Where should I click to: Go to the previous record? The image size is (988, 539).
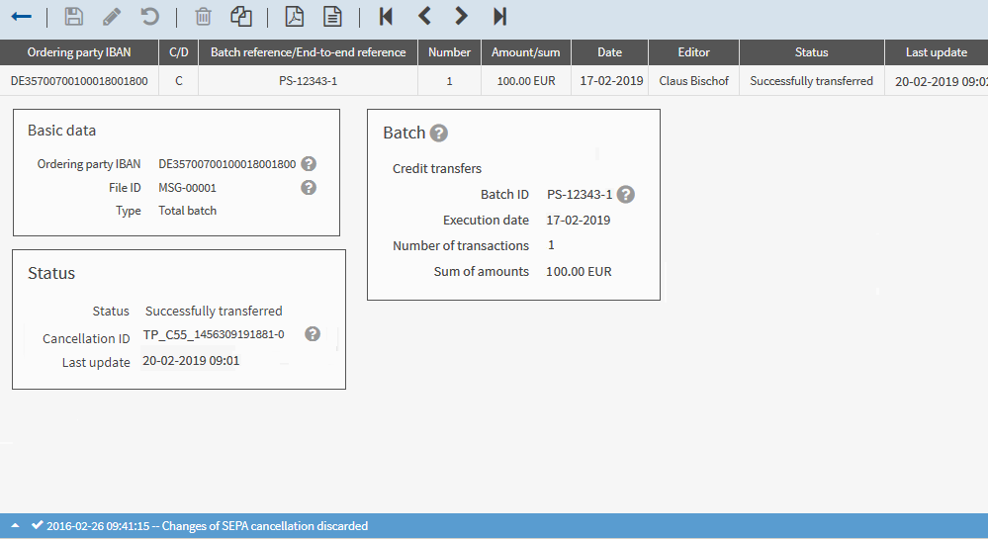click(x=424, y=17)
